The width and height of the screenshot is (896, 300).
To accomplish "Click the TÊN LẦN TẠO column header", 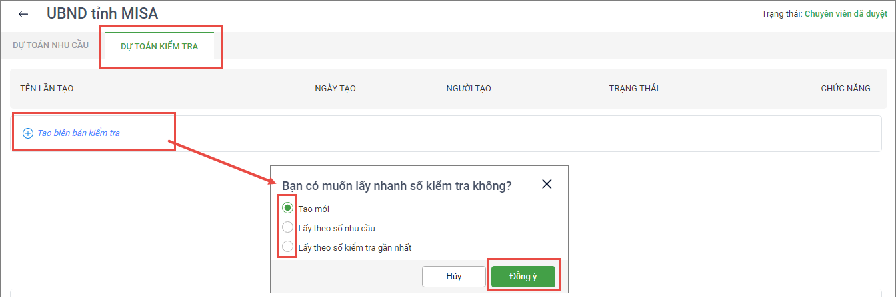I will (47, 89).
